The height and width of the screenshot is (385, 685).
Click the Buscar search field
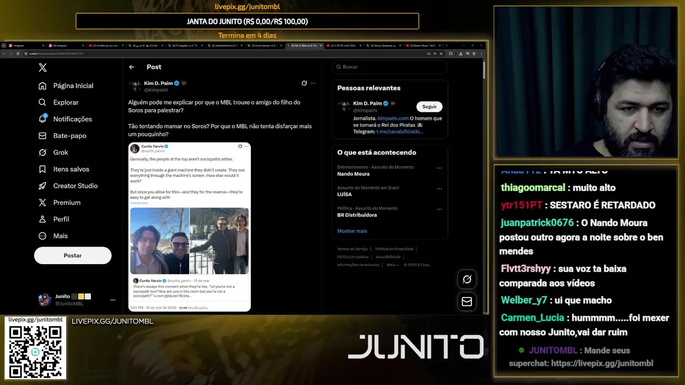coord(390,67)
